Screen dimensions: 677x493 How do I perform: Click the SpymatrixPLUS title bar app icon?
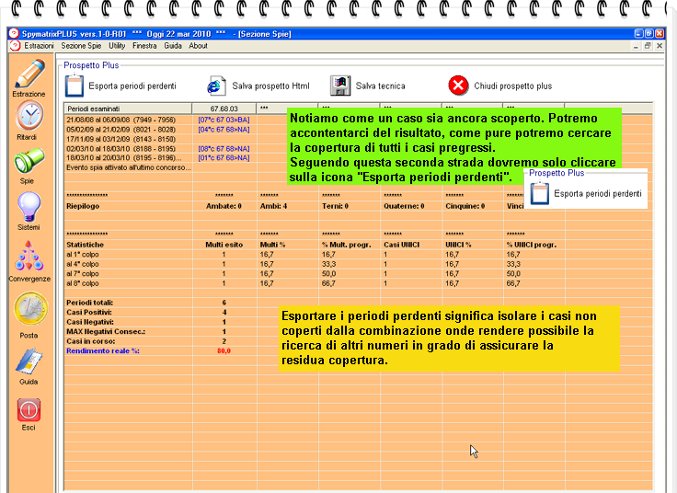14,34
